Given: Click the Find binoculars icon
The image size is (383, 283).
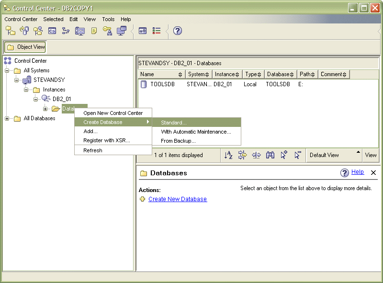Looking at the screenshot, I should pos(270,155).
